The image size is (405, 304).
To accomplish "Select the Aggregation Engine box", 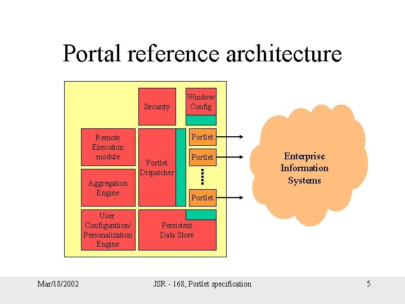I will point(108,187).
